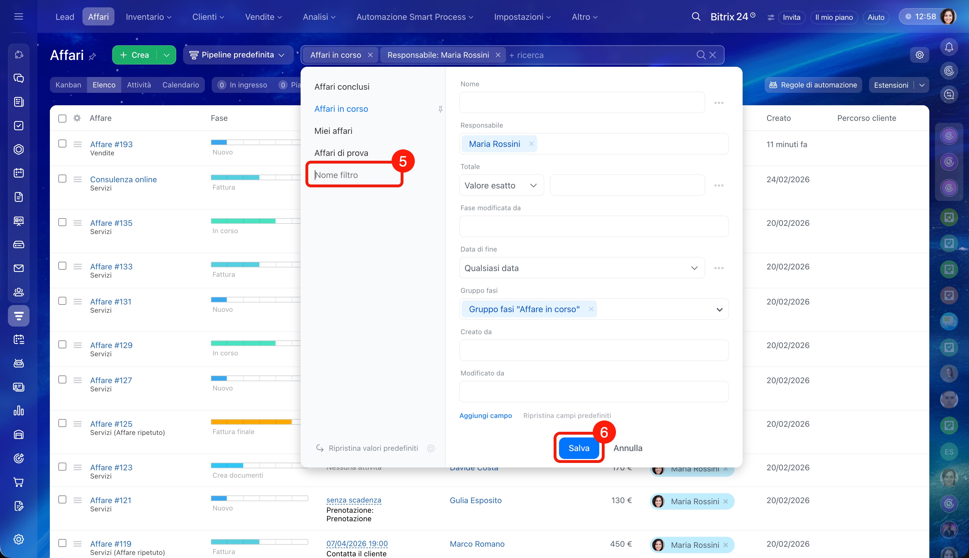The image size is (969, 558).
Task: Open the hamburger menu icon
Action: click(18, 16)
